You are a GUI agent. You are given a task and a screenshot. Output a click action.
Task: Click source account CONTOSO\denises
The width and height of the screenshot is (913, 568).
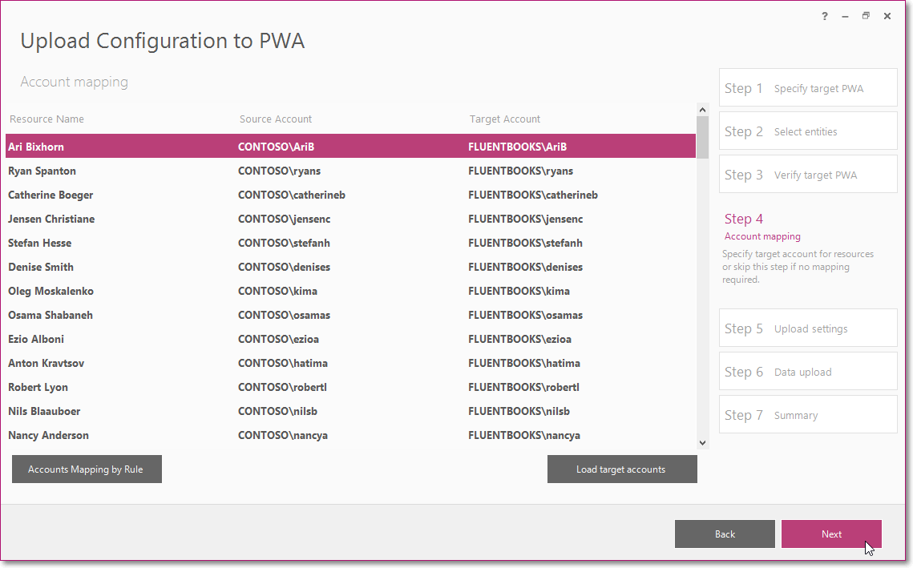(284, 267)
